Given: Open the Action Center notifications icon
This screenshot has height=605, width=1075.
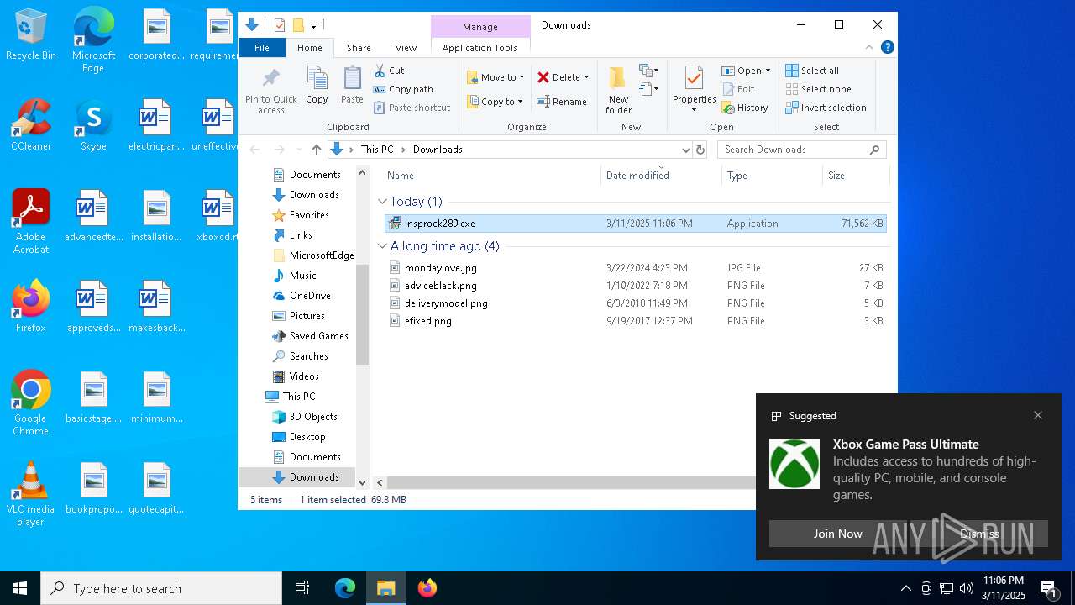Looking at the screenshot, I should [x=1048, y=588].
